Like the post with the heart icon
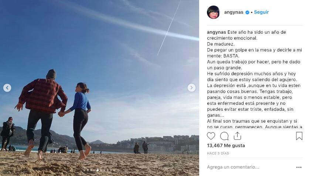The image size is (310, 176). point(211,136)
